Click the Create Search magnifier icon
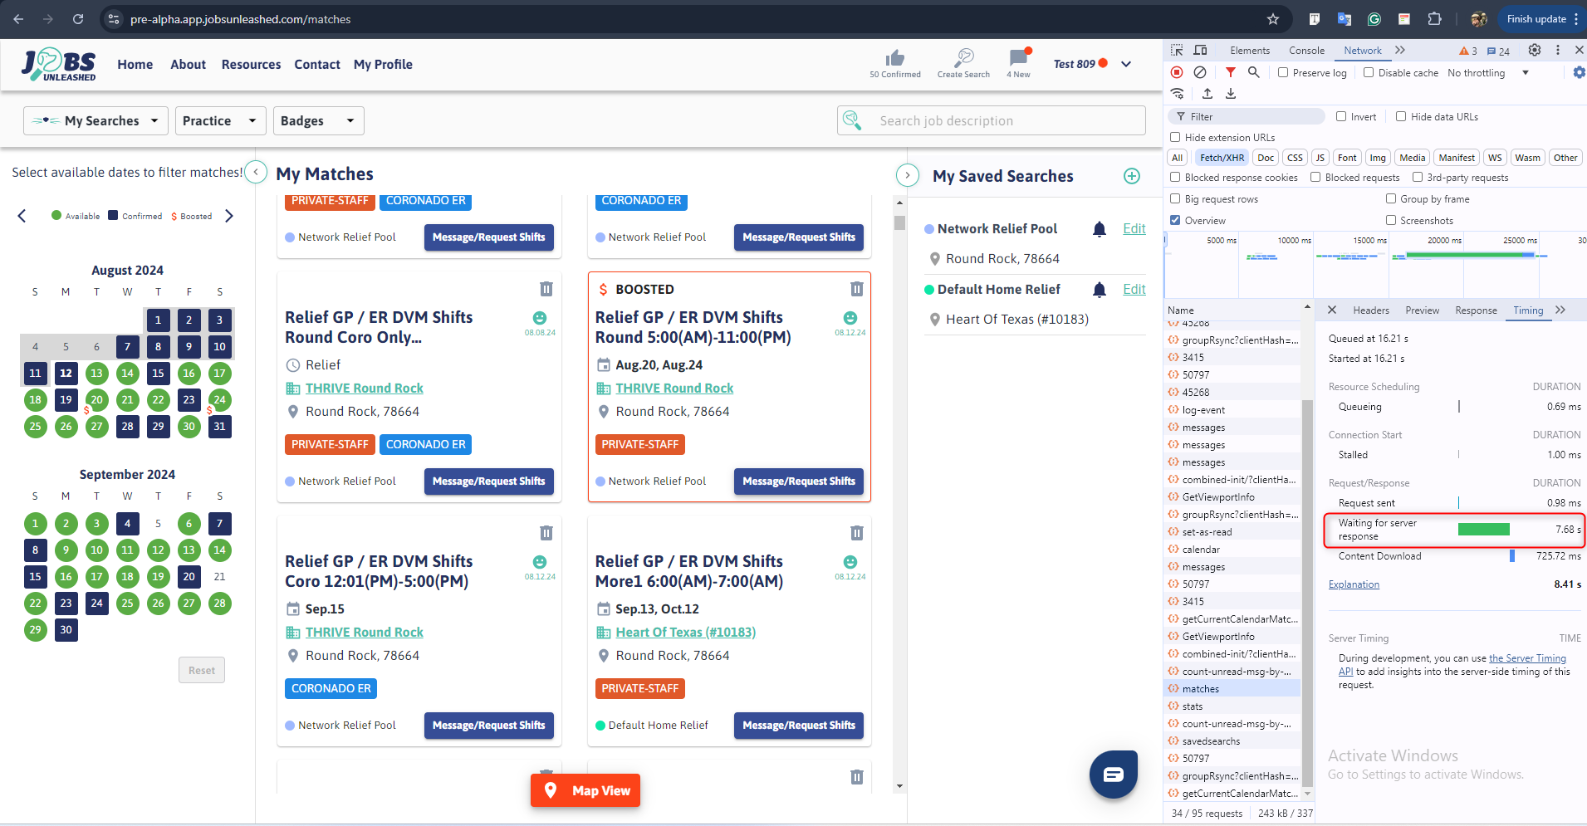Screen dimensions: 1587x826 pyautogui.click(x=963, y=58)
